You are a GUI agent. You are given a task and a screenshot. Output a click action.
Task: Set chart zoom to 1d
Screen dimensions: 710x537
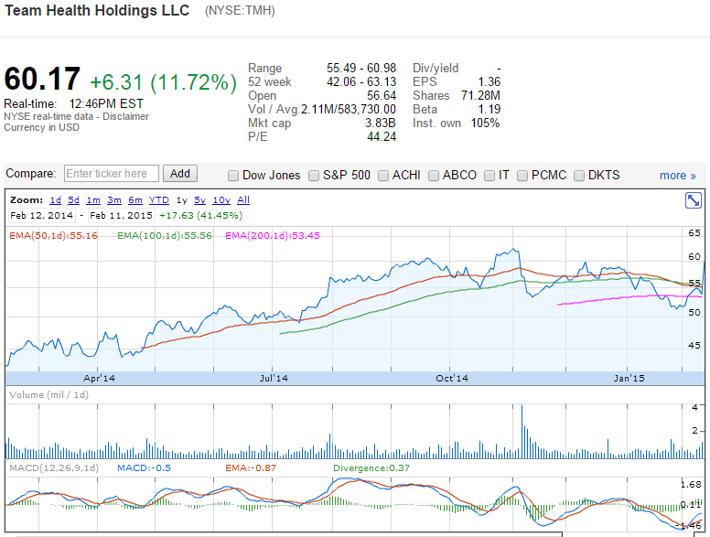[x=55, y=199]
